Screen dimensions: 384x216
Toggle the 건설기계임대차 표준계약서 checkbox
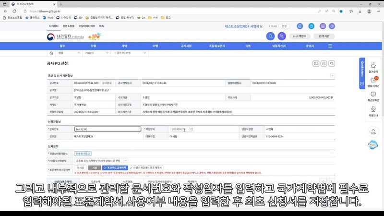click(x=146, y=168)
